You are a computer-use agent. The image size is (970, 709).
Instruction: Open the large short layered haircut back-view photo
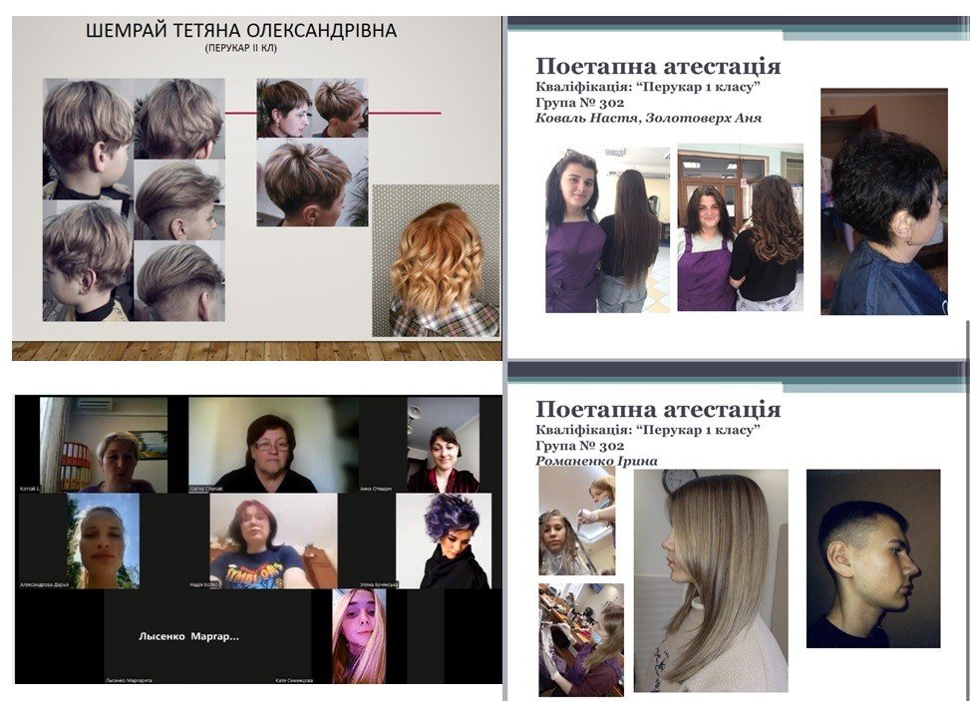tap(312, 182)
